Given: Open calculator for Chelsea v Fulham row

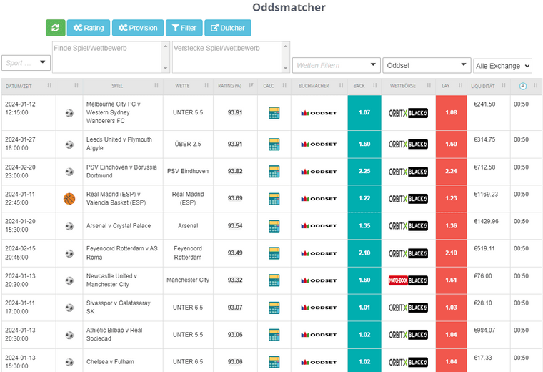Looking at the screenshot, I should [274, 362].
